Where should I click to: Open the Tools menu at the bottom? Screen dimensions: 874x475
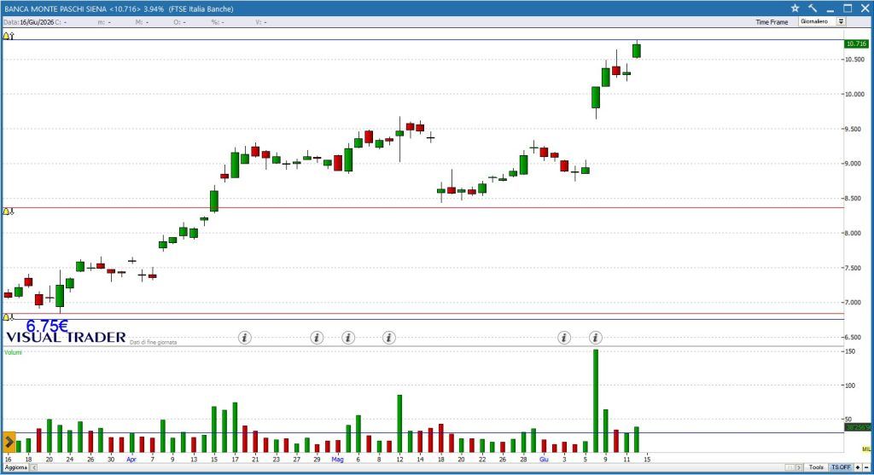pos(816,467)
